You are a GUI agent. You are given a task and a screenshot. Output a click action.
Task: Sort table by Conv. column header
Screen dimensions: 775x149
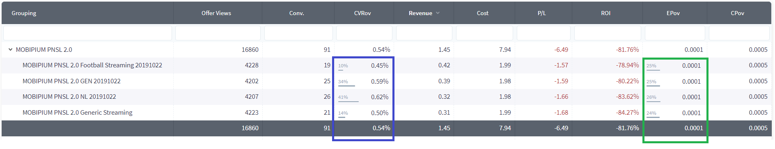297,13
